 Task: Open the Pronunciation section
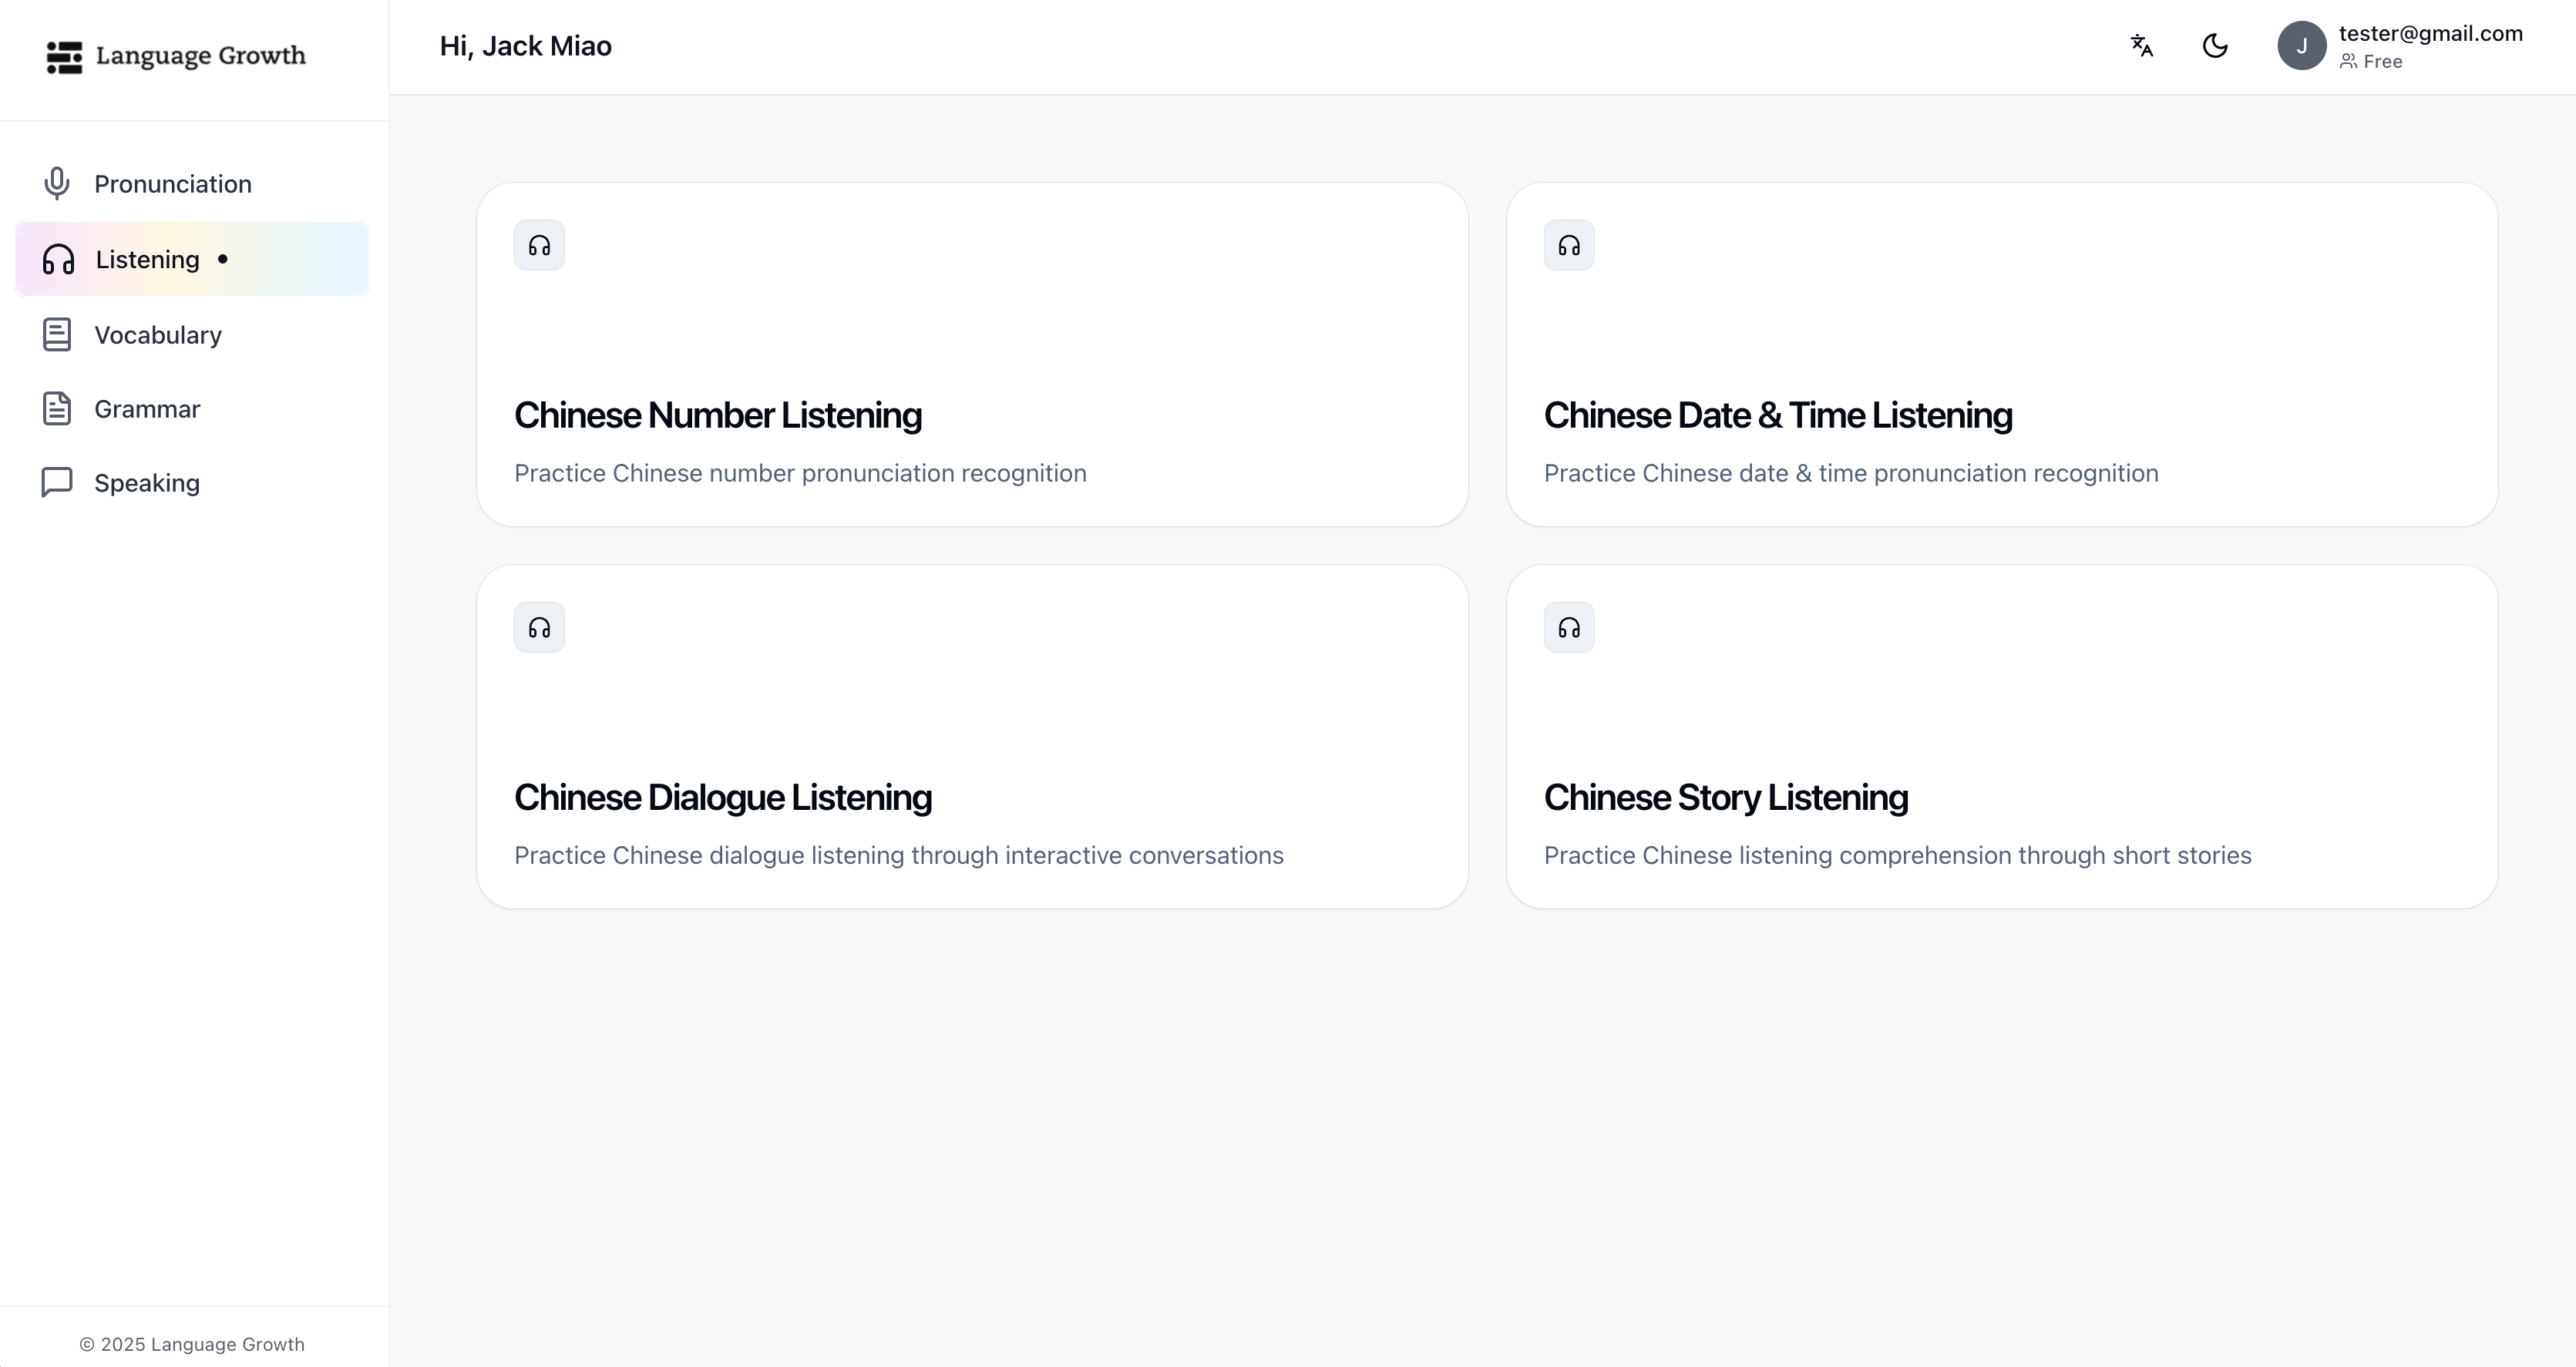173,184
